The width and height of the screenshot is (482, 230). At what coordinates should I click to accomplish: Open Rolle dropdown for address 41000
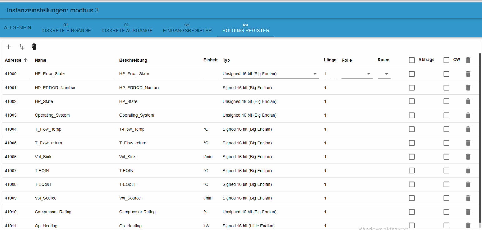pyautogui.click(x=357, y=74)
